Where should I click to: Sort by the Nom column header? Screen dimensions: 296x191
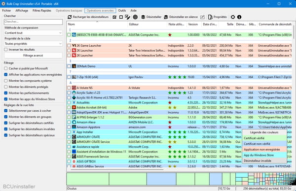coord(97,24)
